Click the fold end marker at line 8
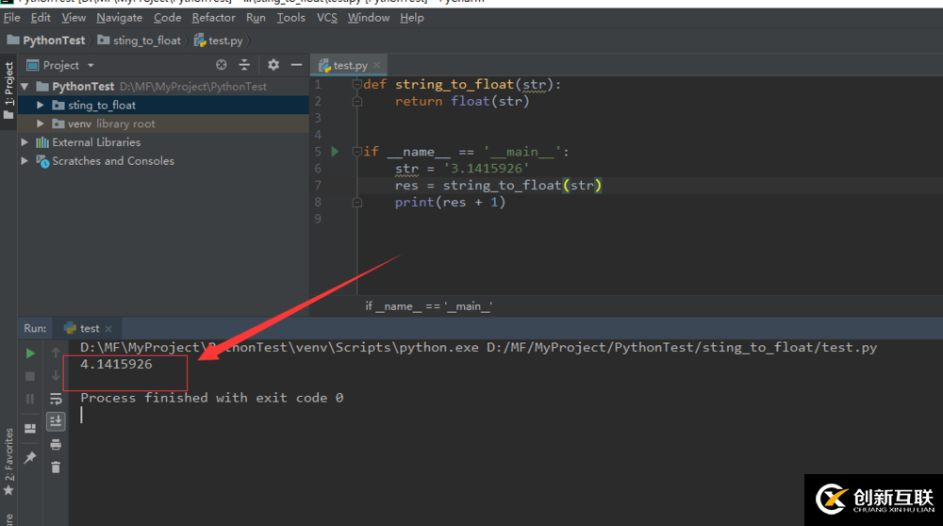This screenshot has width=943, height=526. [356, 202]
